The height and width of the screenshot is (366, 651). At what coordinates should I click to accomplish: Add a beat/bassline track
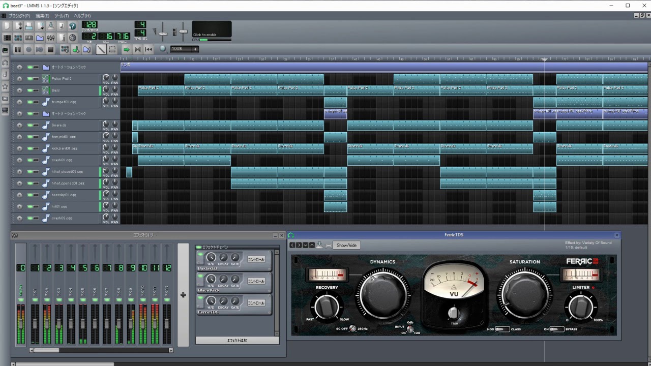65,49
